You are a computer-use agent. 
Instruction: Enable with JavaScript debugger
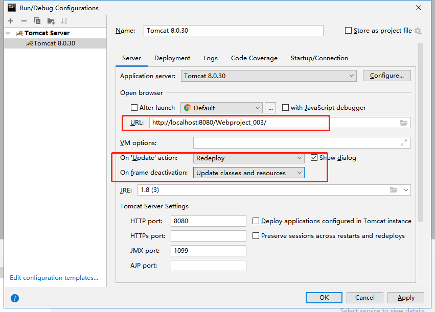pos(285,108)
